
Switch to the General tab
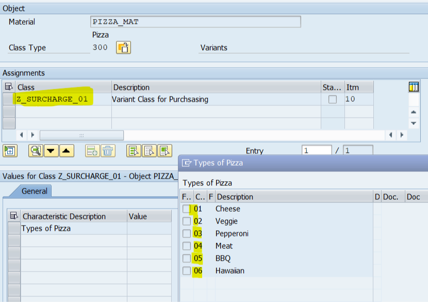(x=34, y=191)
